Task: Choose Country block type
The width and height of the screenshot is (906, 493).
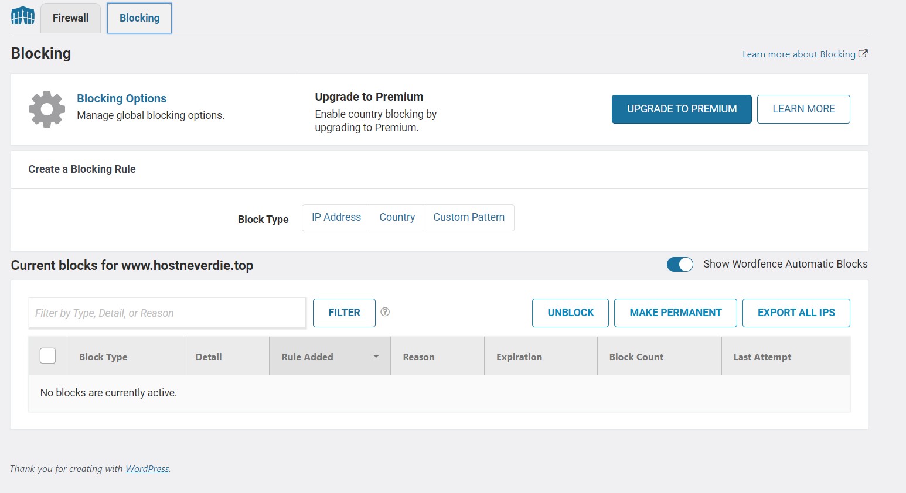Action: pos(397,218)
